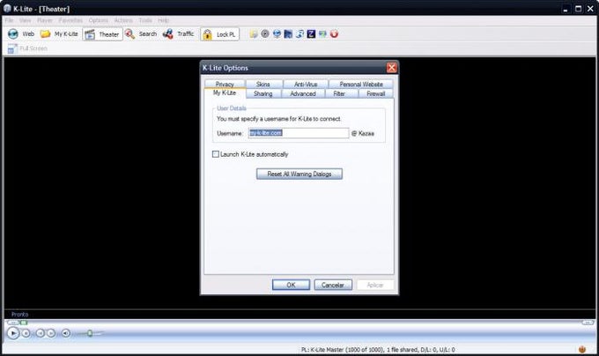The width and height of the screenshot is (599, 356).
Task: Click the red power icon in toolbar
Action: (x=334, y=34)
